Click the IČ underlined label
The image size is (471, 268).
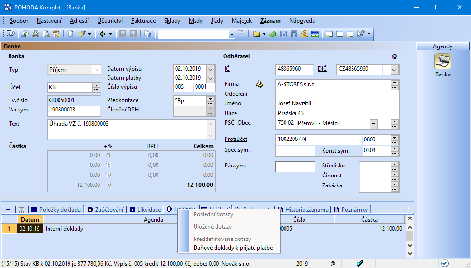click(227, 69)
